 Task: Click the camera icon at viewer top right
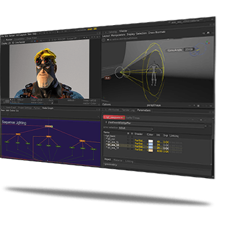[x=208, y=33]
